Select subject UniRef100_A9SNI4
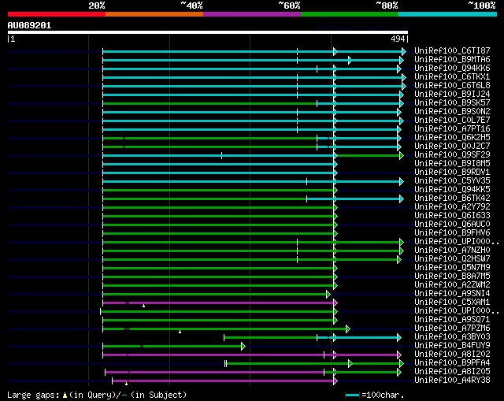This screenshot has height=401, width=504. pos(452,294)
